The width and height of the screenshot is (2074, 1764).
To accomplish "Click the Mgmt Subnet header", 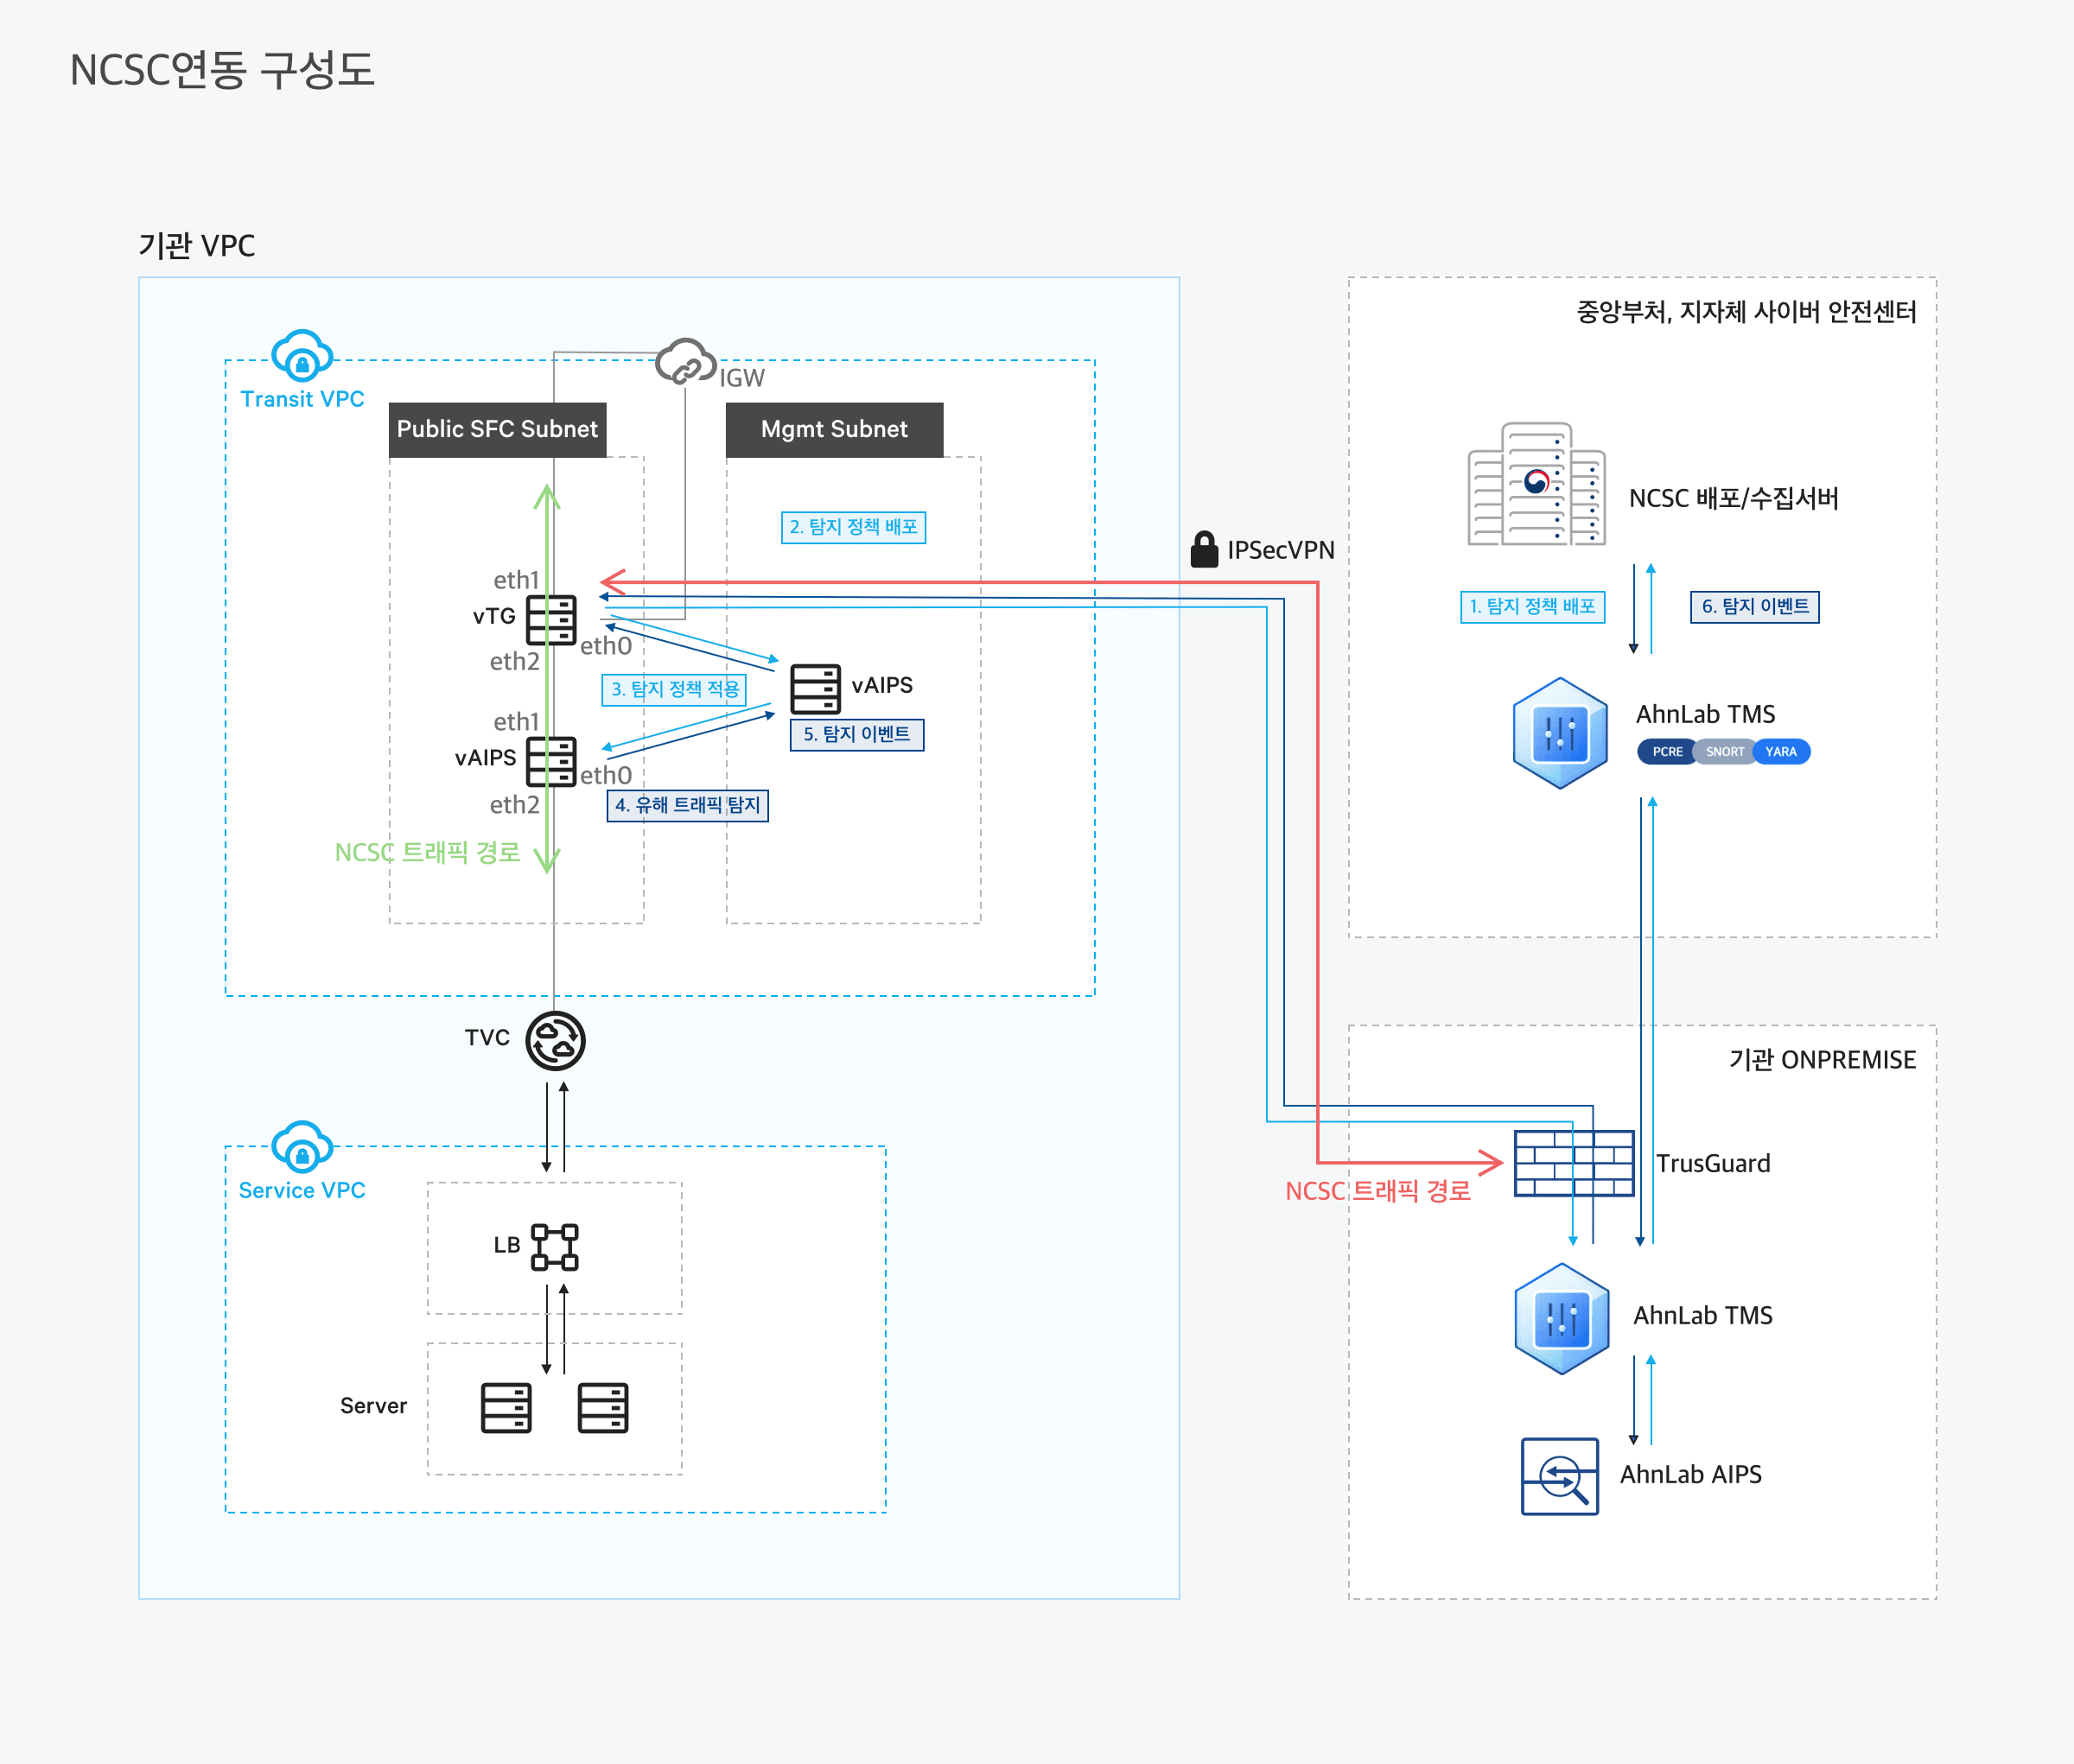I will [x=833, y=430].
